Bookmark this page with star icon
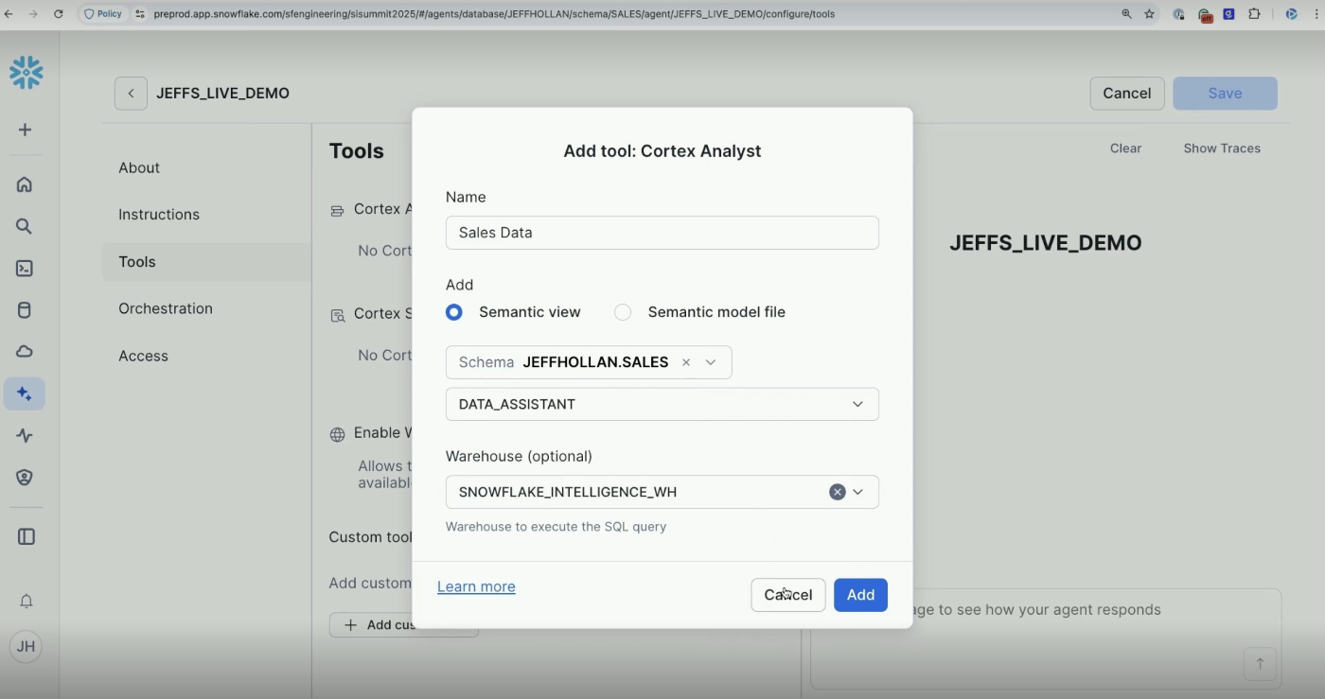 pos(1150,14)
